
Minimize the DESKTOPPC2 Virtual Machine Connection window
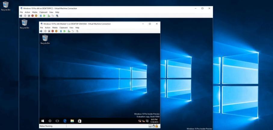pyautogui.click(x=195, y=8)
